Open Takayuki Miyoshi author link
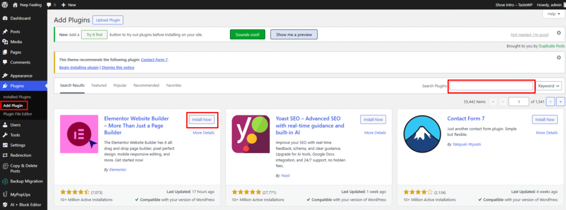The width and height of the screenshot is (566, 210). pyautogui.click(x=467, y=144)
